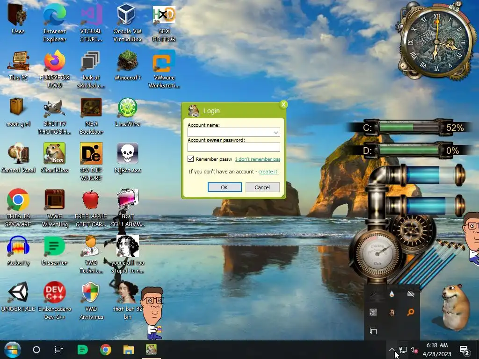Open the Windows Start menu orb

(x=12, y=350)
